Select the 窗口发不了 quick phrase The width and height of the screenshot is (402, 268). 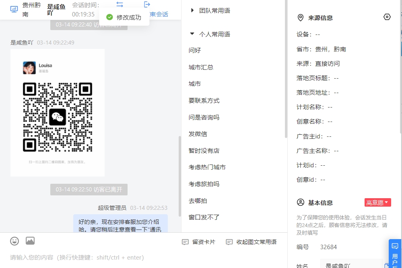(204, 217)
